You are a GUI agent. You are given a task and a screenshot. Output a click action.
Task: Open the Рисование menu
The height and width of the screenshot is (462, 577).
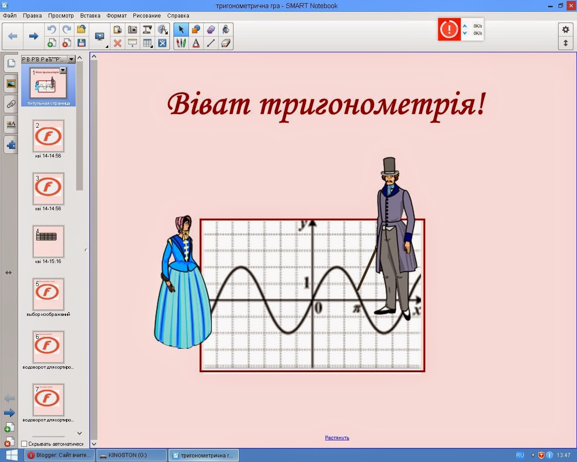tap(147, 15)
